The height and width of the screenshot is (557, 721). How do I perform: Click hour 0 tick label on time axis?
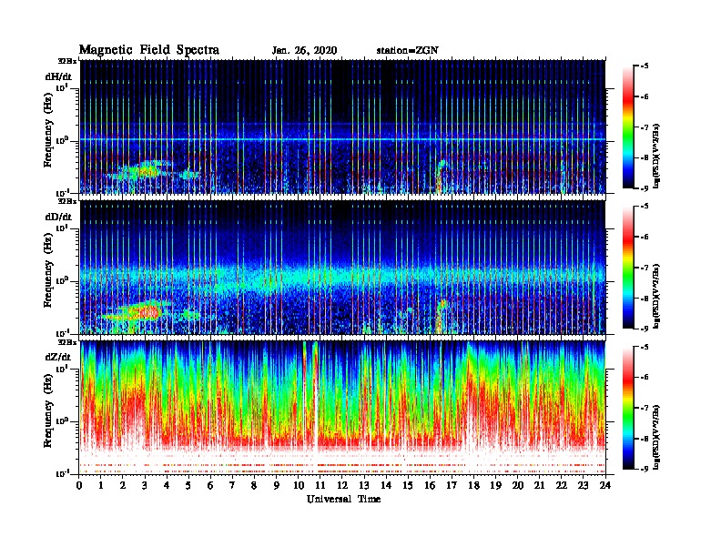coord(79,486)
